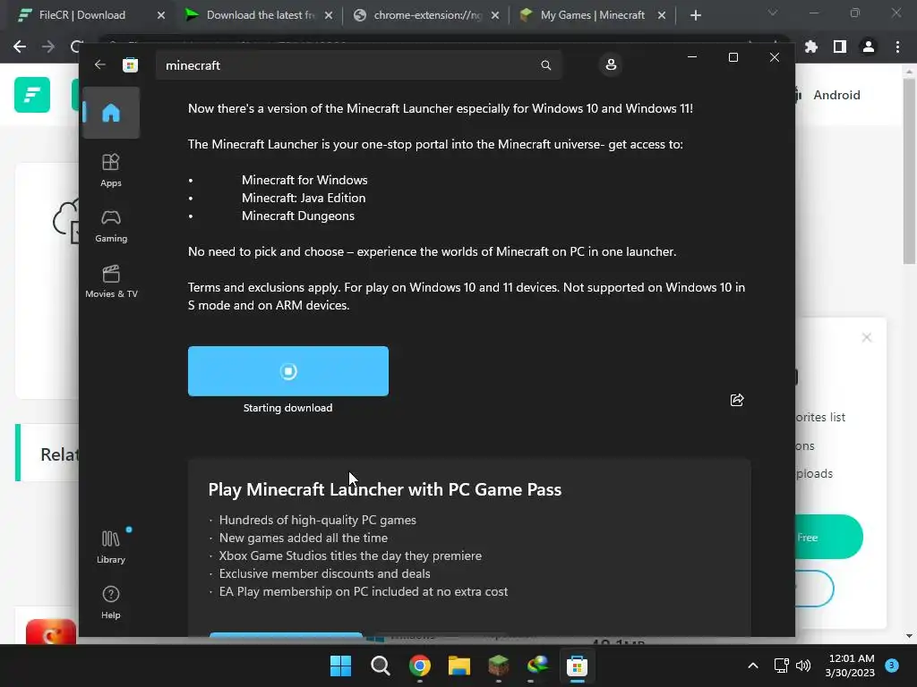Close the My Games Minecraft tab

(x=662, y=15)
